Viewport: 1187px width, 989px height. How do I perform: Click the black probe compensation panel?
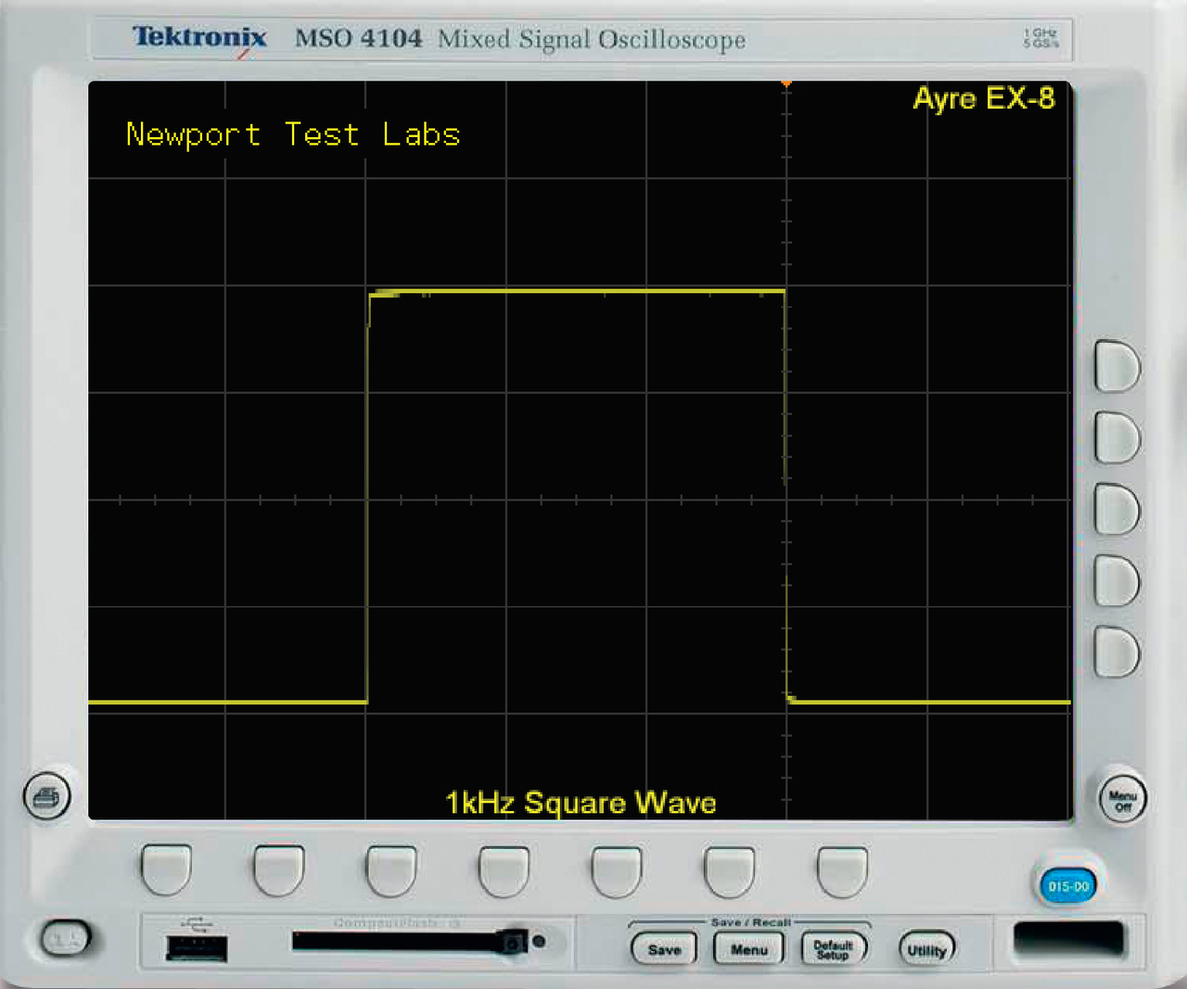(1068, 938)
